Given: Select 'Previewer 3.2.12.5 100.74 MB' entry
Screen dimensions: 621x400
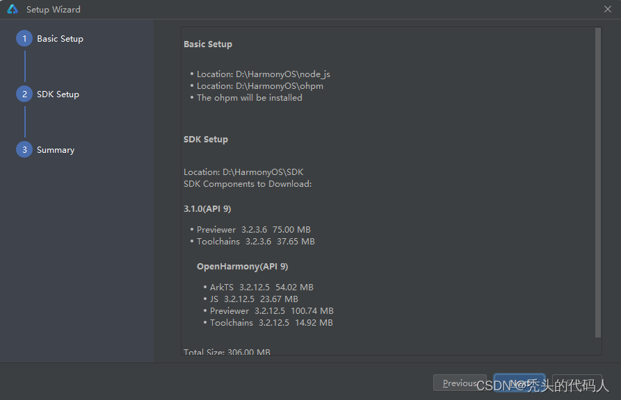Looking at the screenshot, I should [272, 311].
